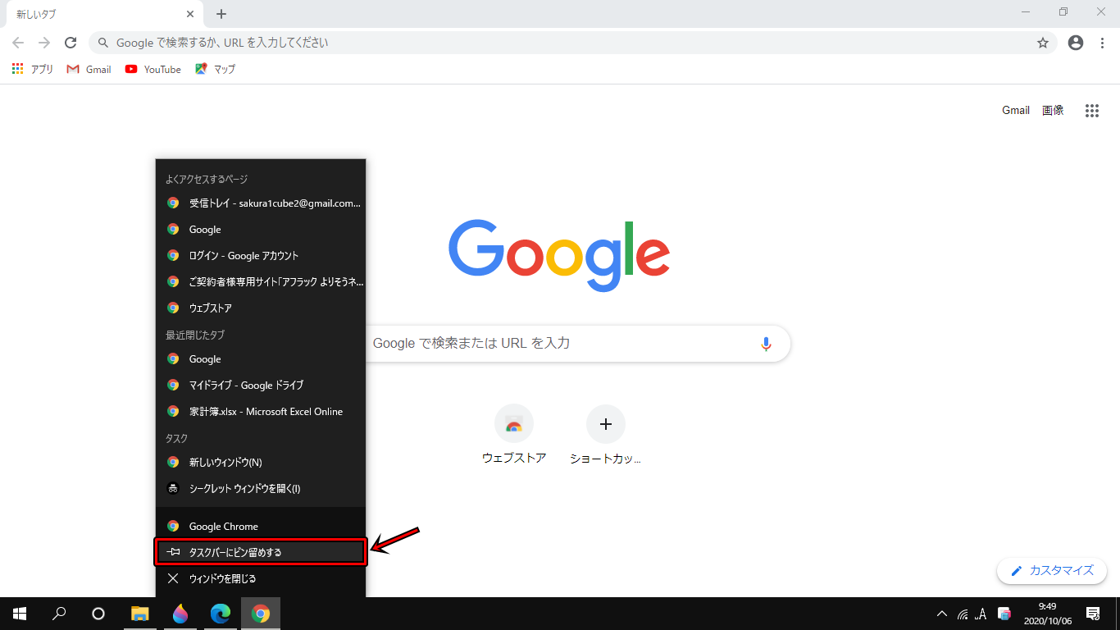Click the reload page icon

(x=71, y=43)
